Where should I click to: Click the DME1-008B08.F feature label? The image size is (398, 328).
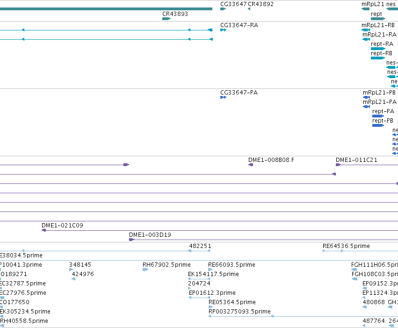pos(271,160)
